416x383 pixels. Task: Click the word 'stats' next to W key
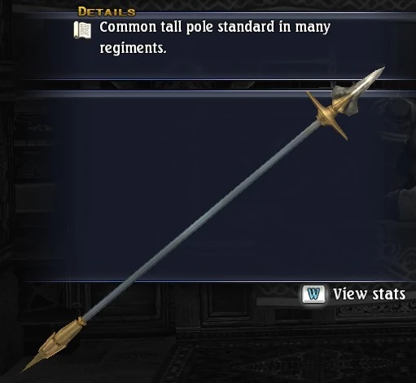pos(389,294)
